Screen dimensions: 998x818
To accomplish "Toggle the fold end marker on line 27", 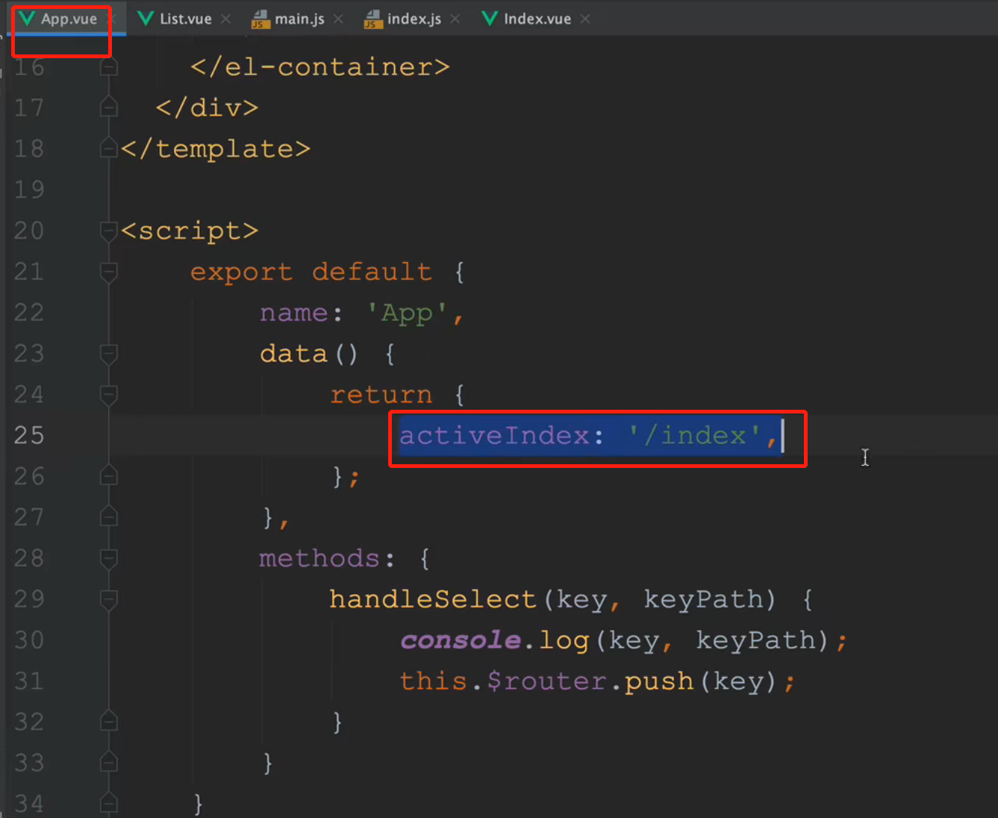I will (109, 517).
